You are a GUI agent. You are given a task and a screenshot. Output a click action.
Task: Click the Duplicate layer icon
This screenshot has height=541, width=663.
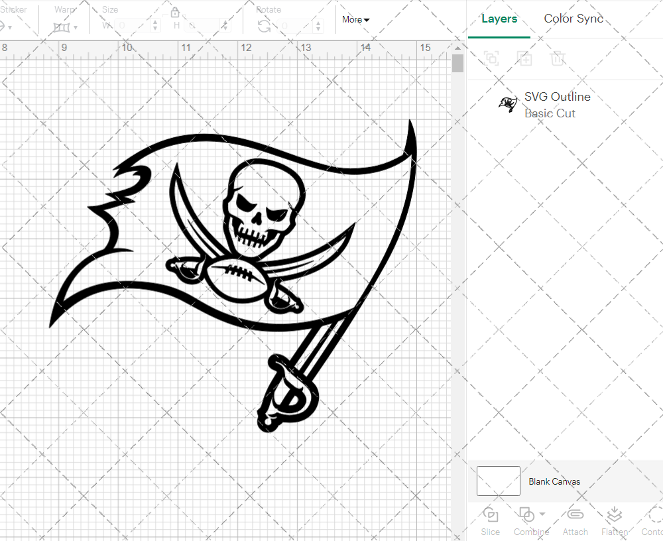click(x=525, y=58)
